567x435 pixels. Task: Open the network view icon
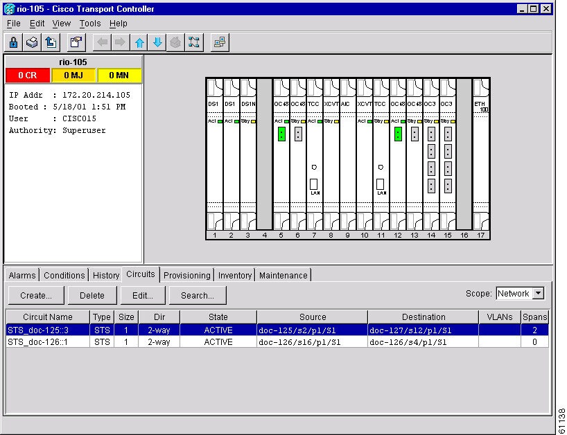click(x=194, y=43)
